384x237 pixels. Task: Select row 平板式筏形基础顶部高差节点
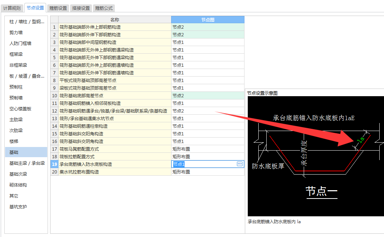(114, 80)
